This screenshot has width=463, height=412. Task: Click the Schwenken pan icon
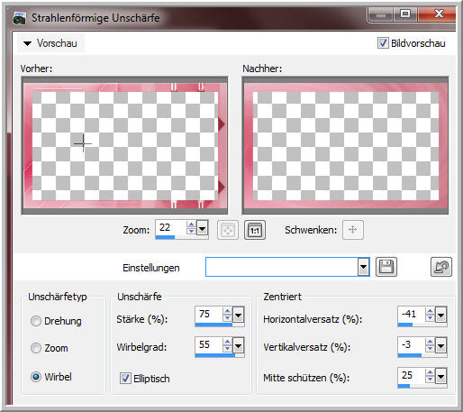[353, 230]
